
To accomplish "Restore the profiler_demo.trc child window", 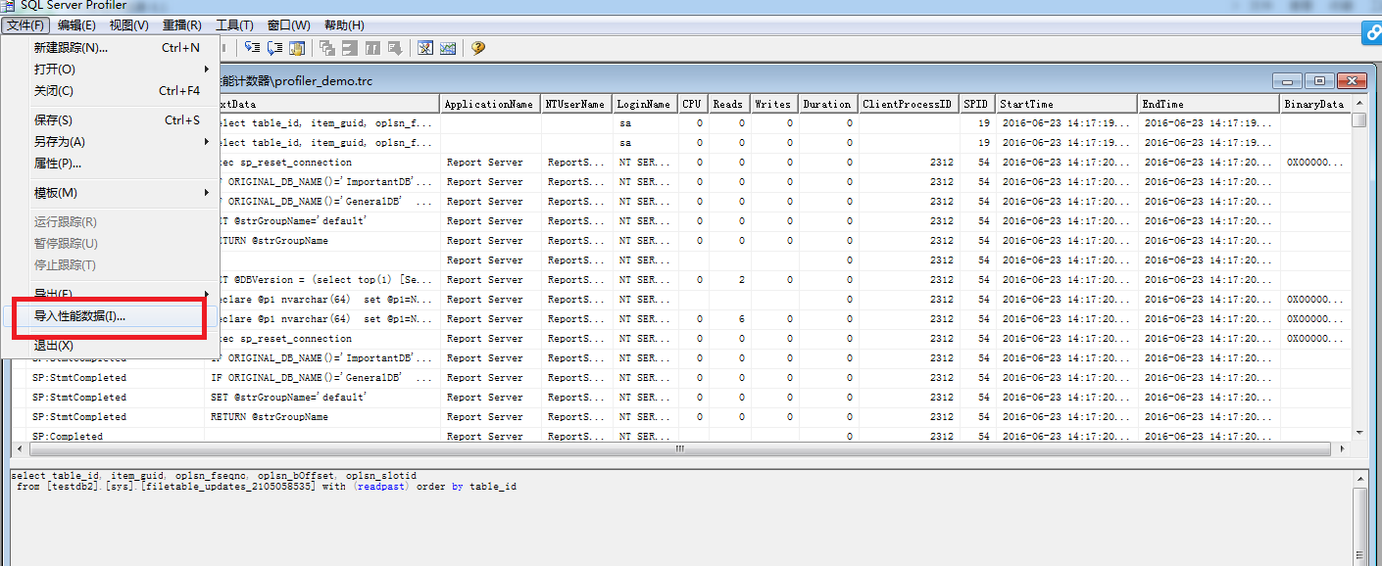I will tap(1320, 81).
